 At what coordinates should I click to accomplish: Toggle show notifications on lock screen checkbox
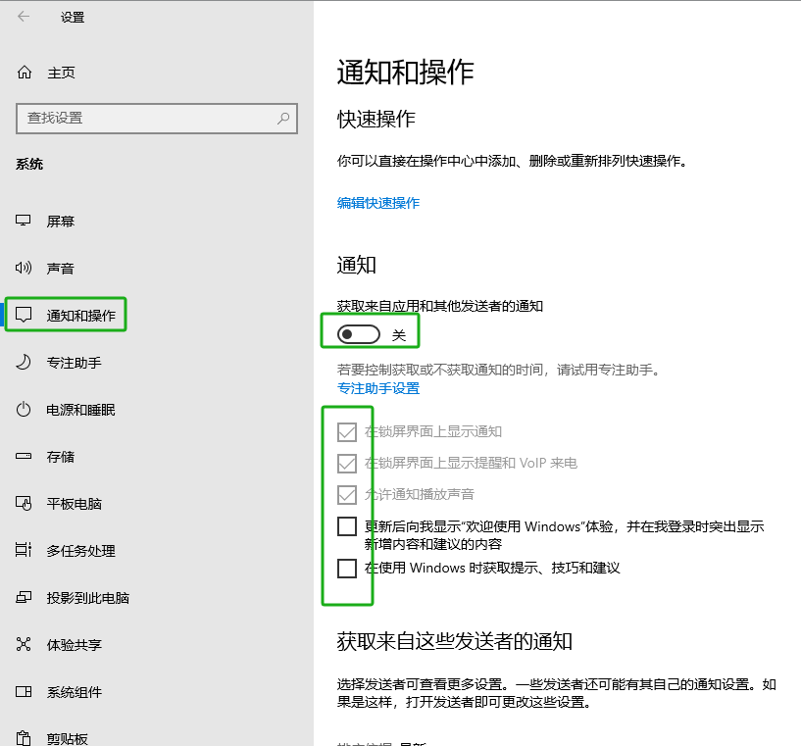(x=347, y=431)
